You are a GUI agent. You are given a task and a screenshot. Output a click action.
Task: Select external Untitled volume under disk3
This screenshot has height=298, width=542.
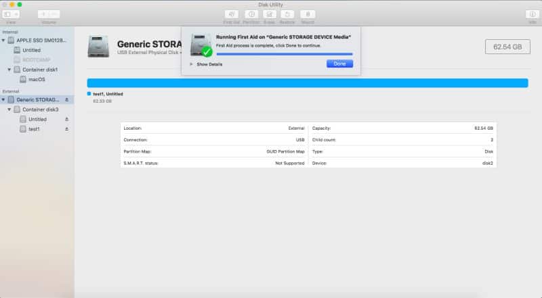coord(37,119)
